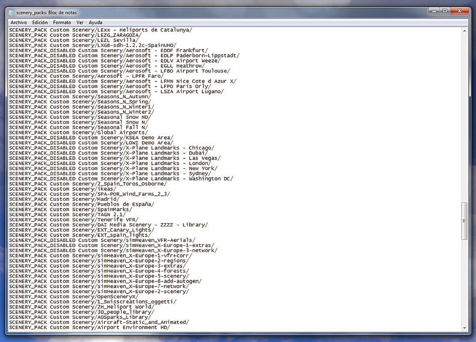Click the line 'KSEA Demo Area/'
Viewport: 476px width, 342px height.
[x=91, y=138]
